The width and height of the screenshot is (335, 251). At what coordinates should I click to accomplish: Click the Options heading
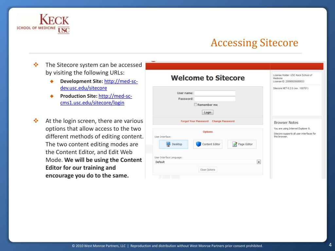pos(208,132)
